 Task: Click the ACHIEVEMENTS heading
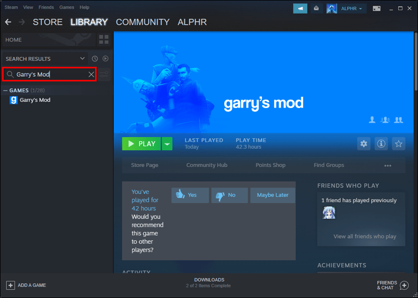click(x=342, y=265)
